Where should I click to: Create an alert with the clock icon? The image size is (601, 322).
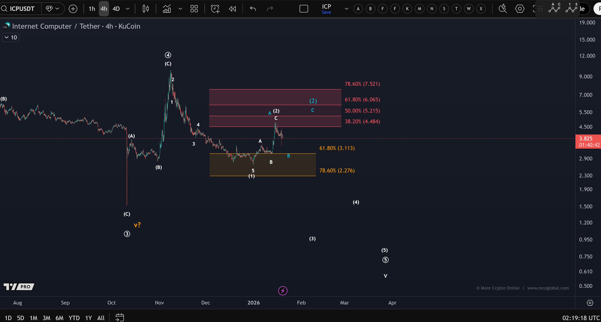click(x=215, y=9)
